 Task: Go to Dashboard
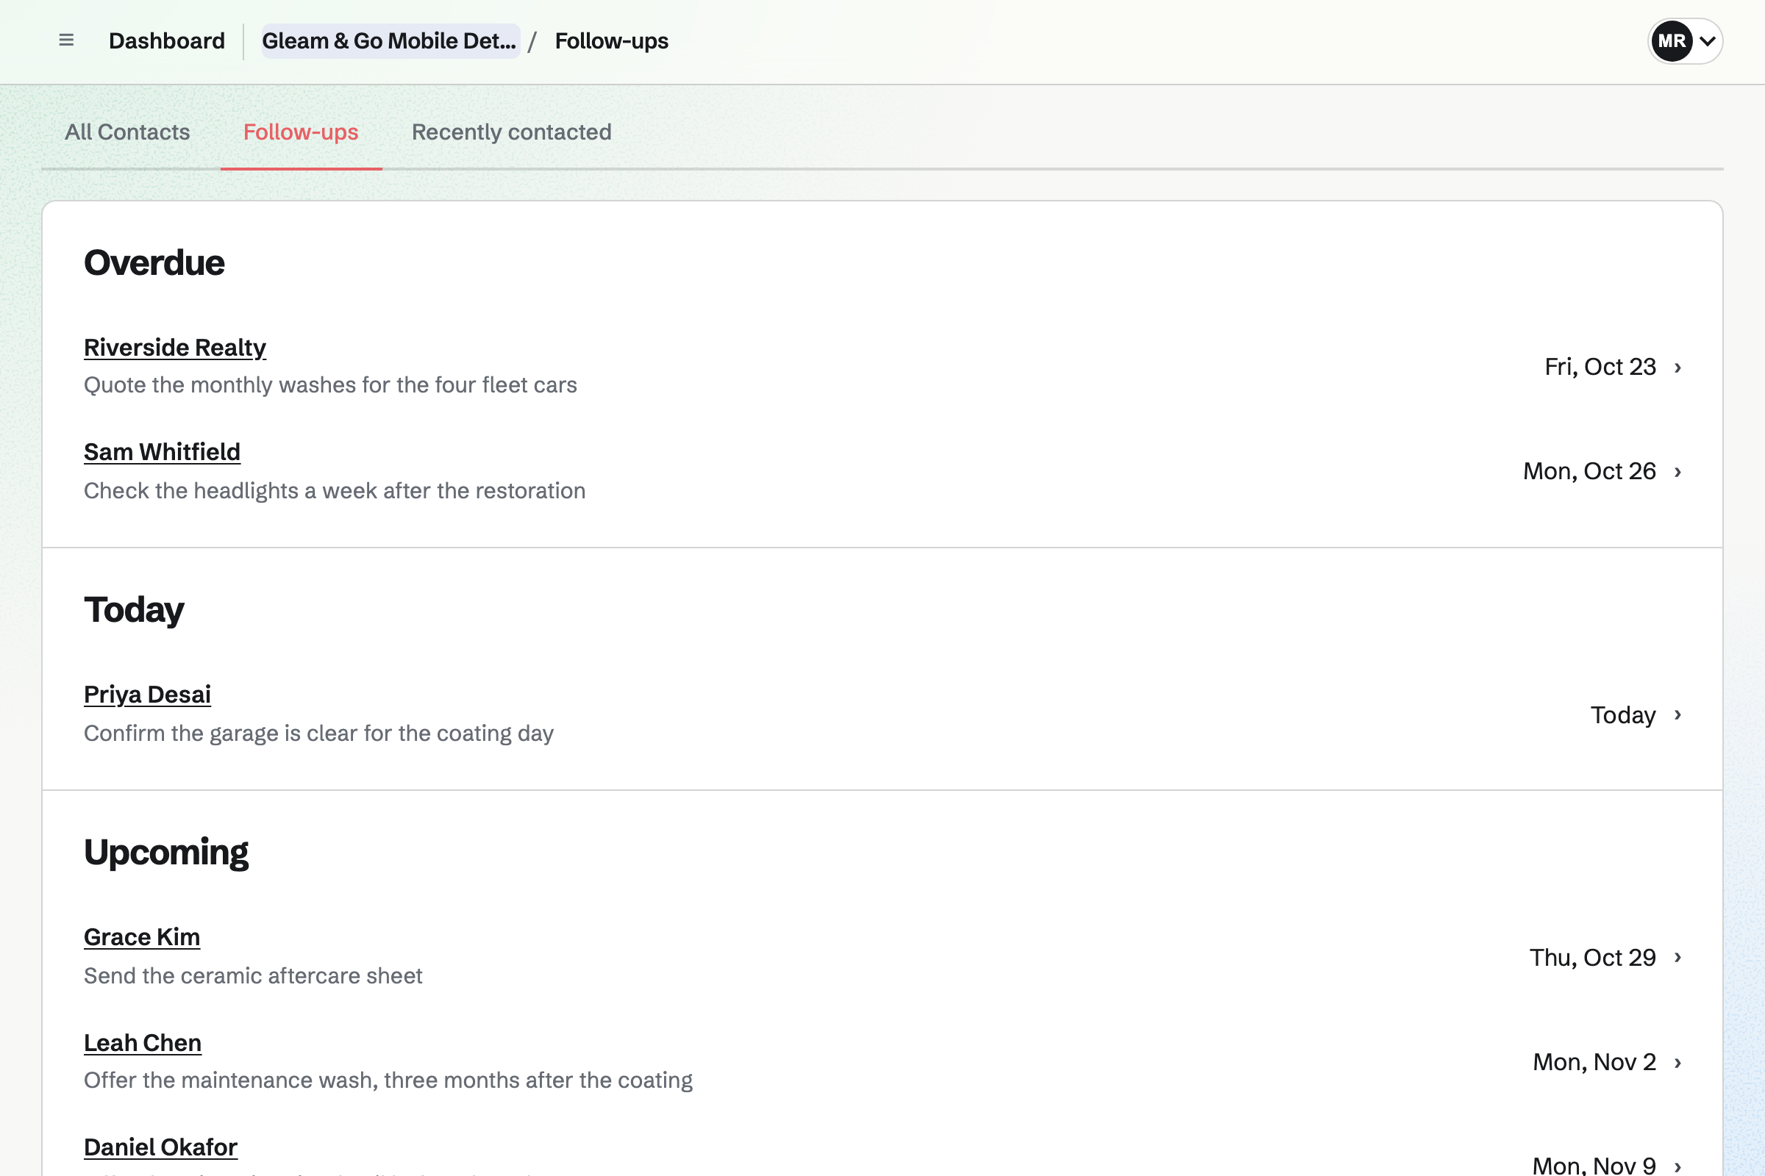[x=167, y=40]
